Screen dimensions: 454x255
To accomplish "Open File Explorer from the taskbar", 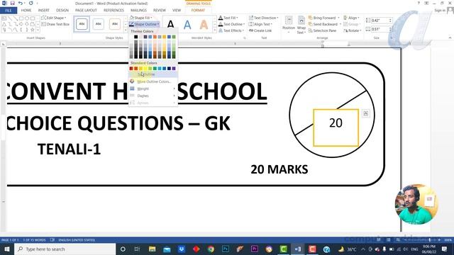I will tap(152, 249).
